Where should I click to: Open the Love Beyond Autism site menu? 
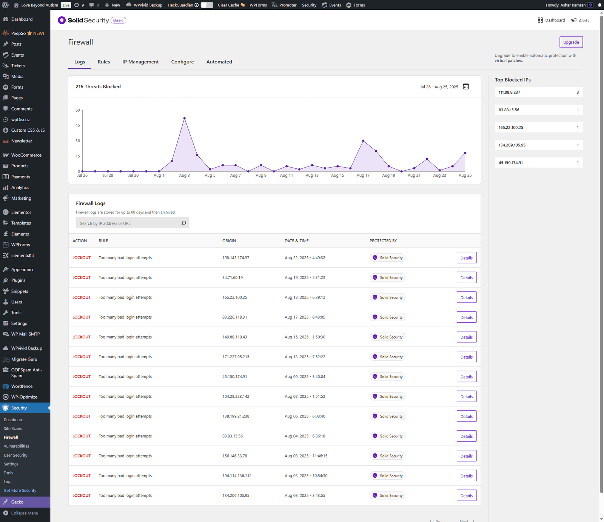[36, 5]
